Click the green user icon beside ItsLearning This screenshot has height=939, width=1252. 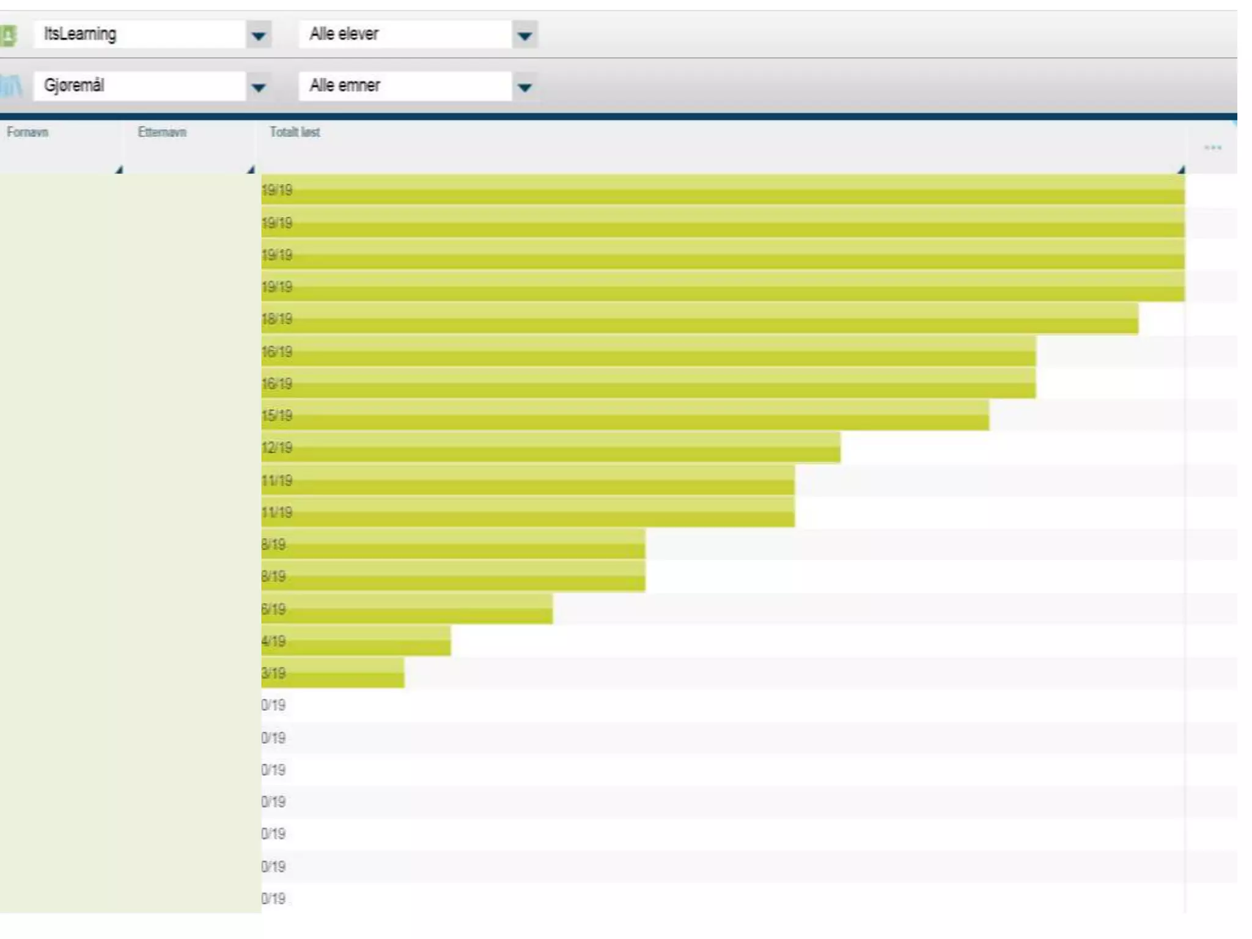pos(9,35)
